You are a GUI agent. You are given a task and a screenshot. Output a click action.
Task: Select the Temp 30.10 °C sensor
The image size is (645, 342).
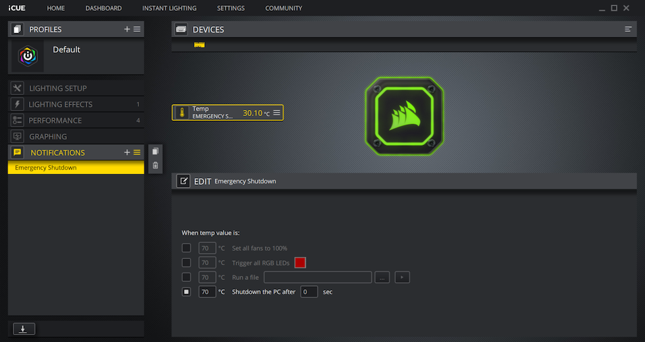pyautogui.click(x=228, y=113)
